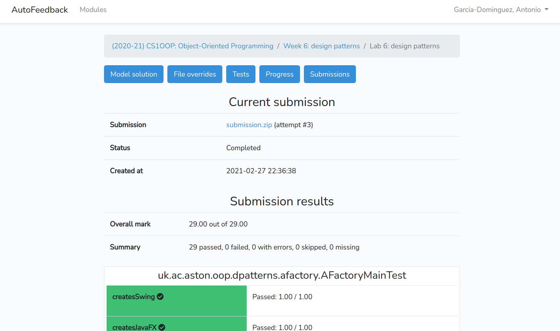Click the AutoFeedback brand logo text
Image resolution: width=560 pixels, height=331 pixels.
(x=40, y=10)
